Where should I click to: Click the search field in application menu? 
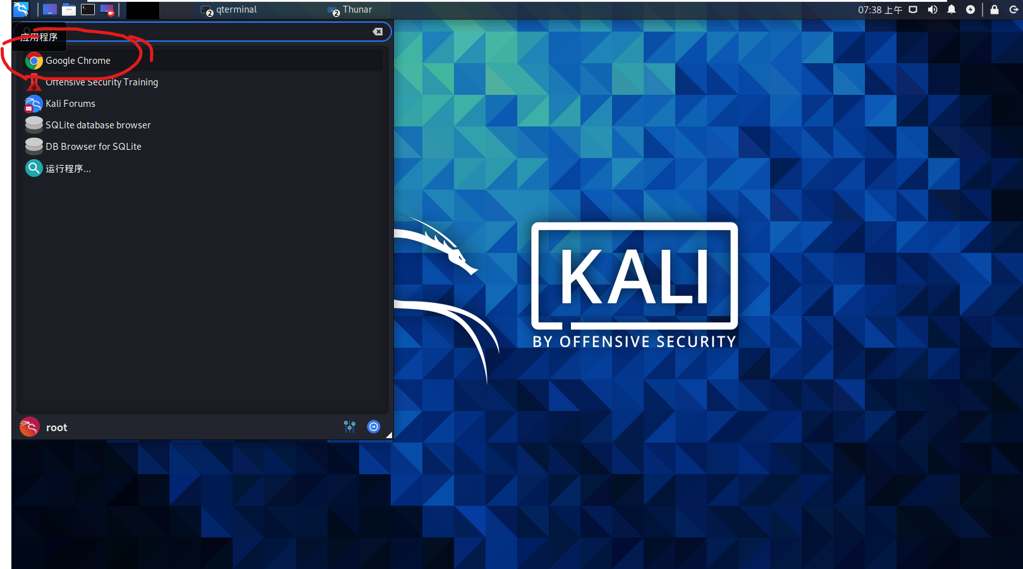click(x=202, y=31)
